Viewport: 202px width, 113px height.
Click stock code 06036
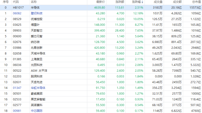17,65
